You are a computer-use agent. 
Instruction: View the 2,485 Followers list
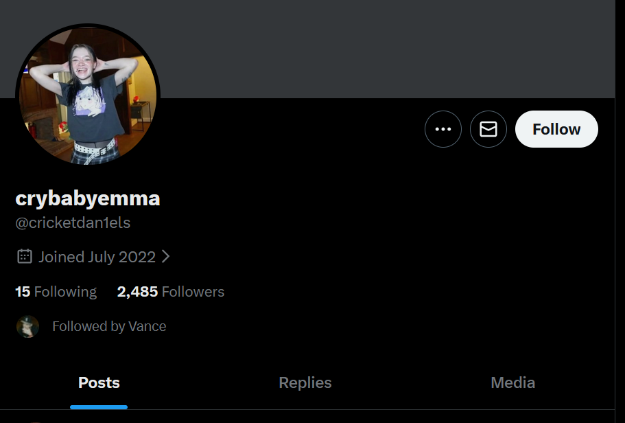(x=171, y=292)
